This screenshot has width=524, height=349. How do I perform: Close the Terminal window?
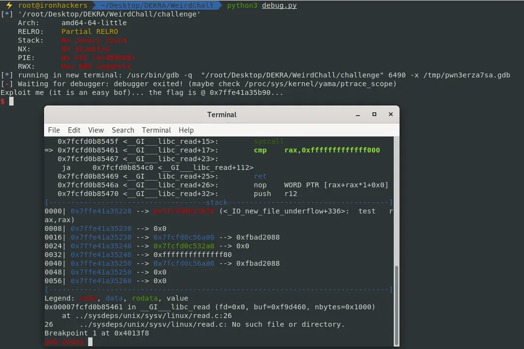coord(390,115)
